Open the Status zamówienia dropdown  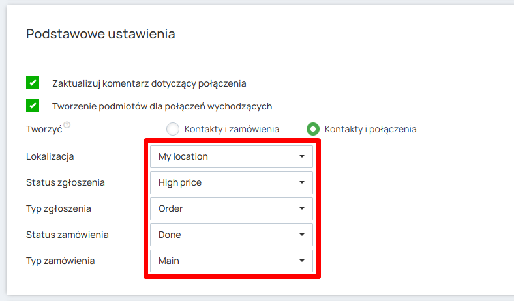click(x=231, y=235)
